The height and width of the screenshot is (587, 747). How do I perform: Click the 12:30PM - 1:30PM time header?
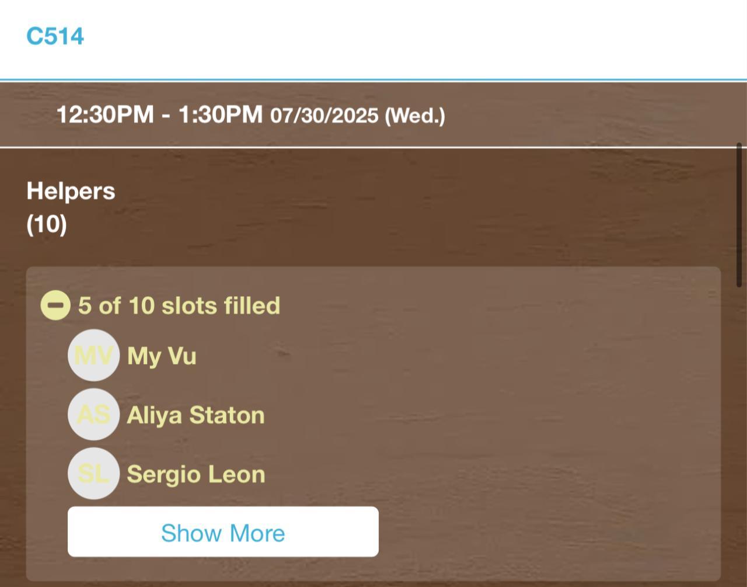tap(159, 114)
